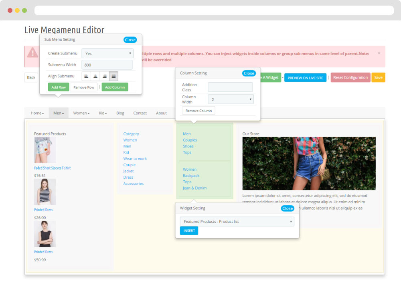The width and height of the screenshot is (401, 295).
Task: Open the Contact menu item
Action: [x=140, y=113]
